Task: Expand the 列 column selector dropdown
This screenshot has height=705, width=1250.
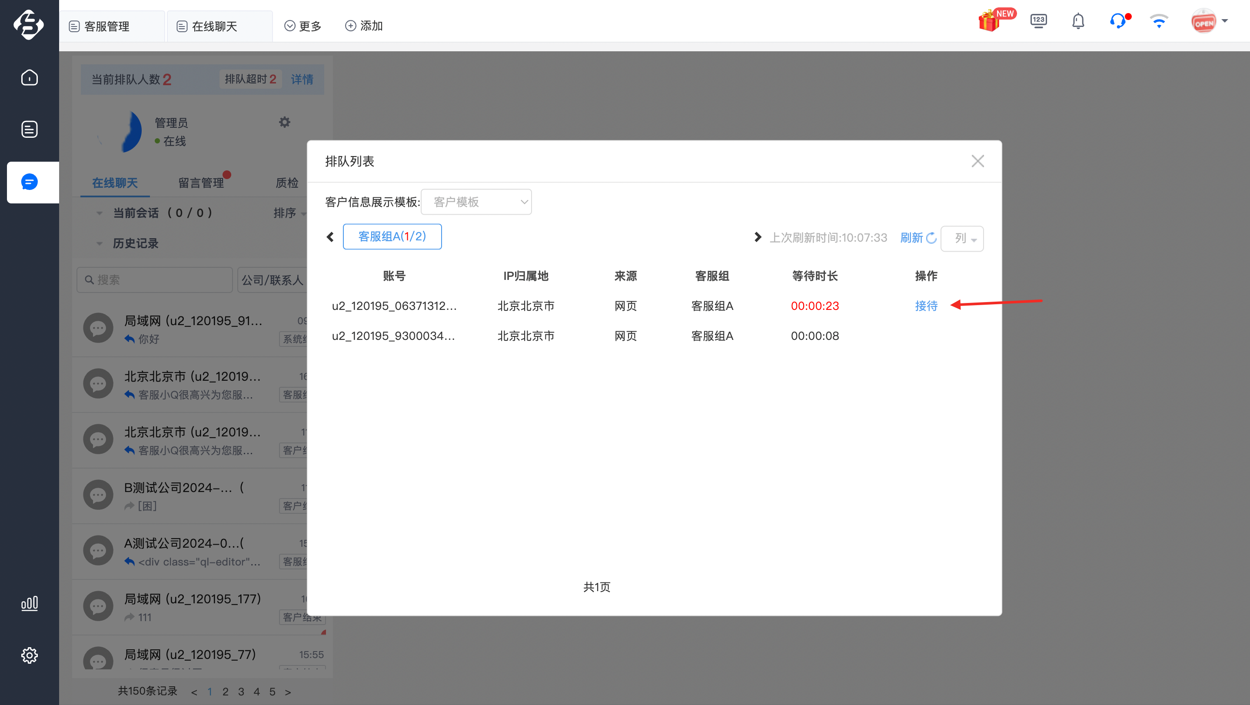Action: point(962,238)
